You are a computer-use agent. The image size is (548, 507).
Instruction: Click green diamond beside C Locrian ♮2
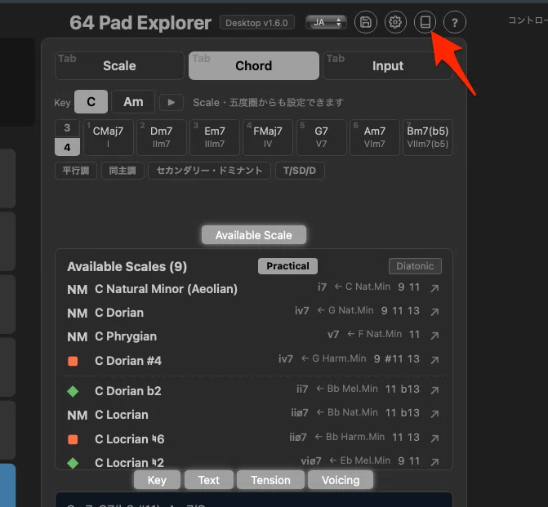click(73, 463)
